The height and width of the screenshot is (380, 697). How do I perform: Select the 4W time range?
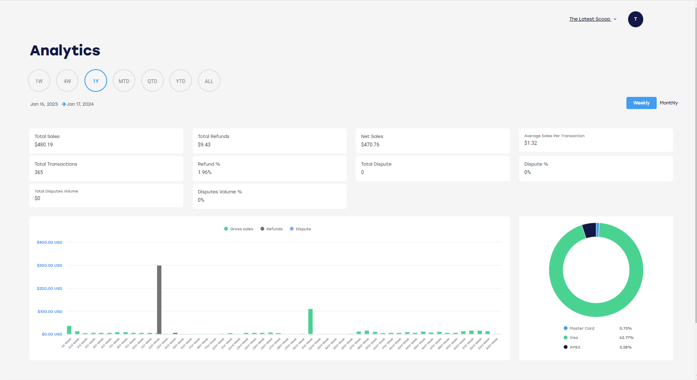click(67, 81)
